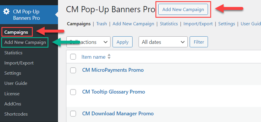Image resolution: width=261 pixels, height=122 pixels.
Task: Tick the select-all checkbox beside Item name
Action: [x=73, y=57]
